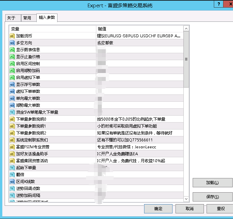Select the 单向最大单数 variable name

[x=28, y=98]
